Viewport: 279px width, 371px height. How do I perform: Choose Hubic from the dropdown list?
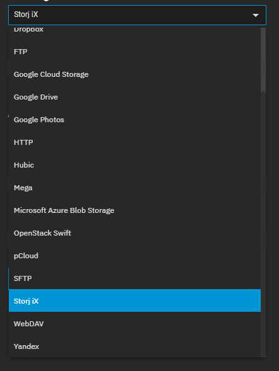(135, 165)
